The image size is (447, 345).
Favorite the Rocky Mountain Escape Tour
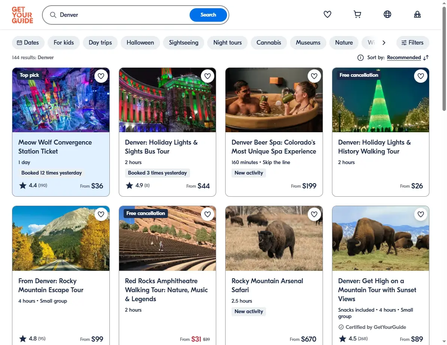tap(101, 214)
